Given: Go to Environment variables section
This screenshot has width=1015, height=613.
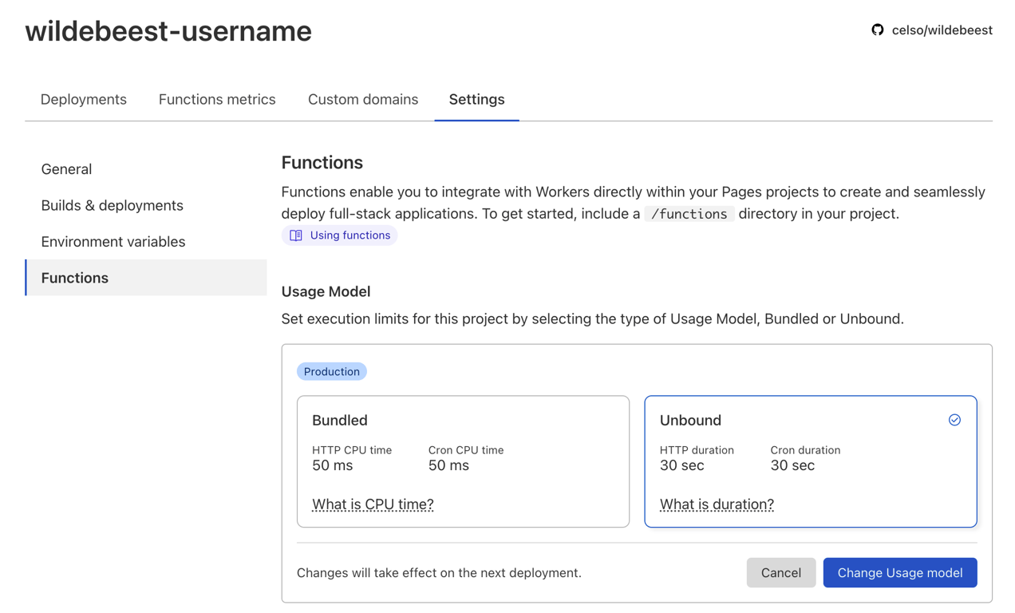Looking at the screenshot, I should point(113,242).
